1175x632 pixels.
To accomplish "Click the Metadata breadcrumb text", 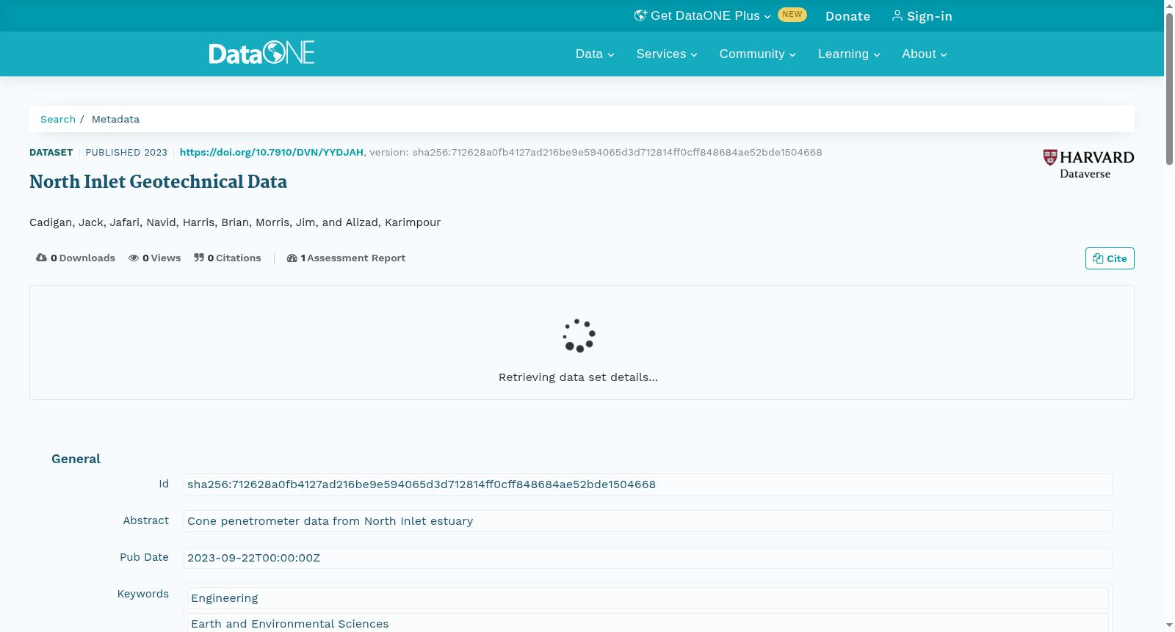I will click(115, 119).
